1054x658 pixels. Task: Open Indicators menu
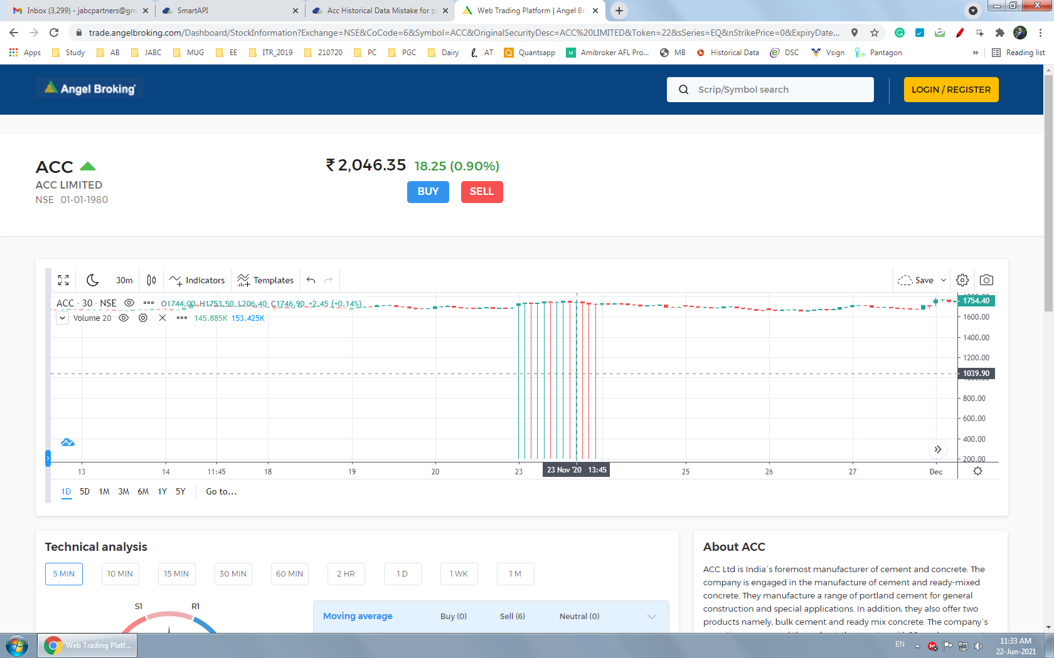pyautogui.click(x=196, y=280)
